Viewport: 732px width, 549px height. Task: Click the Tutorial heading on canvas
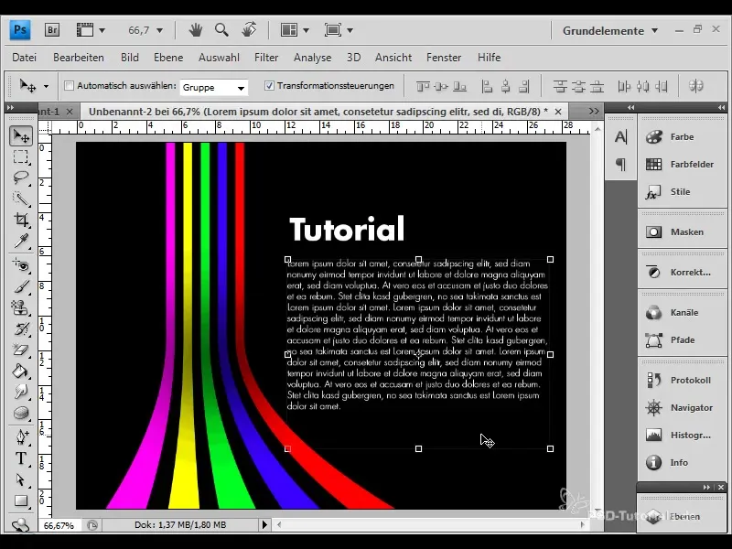[x=347, y=228]
